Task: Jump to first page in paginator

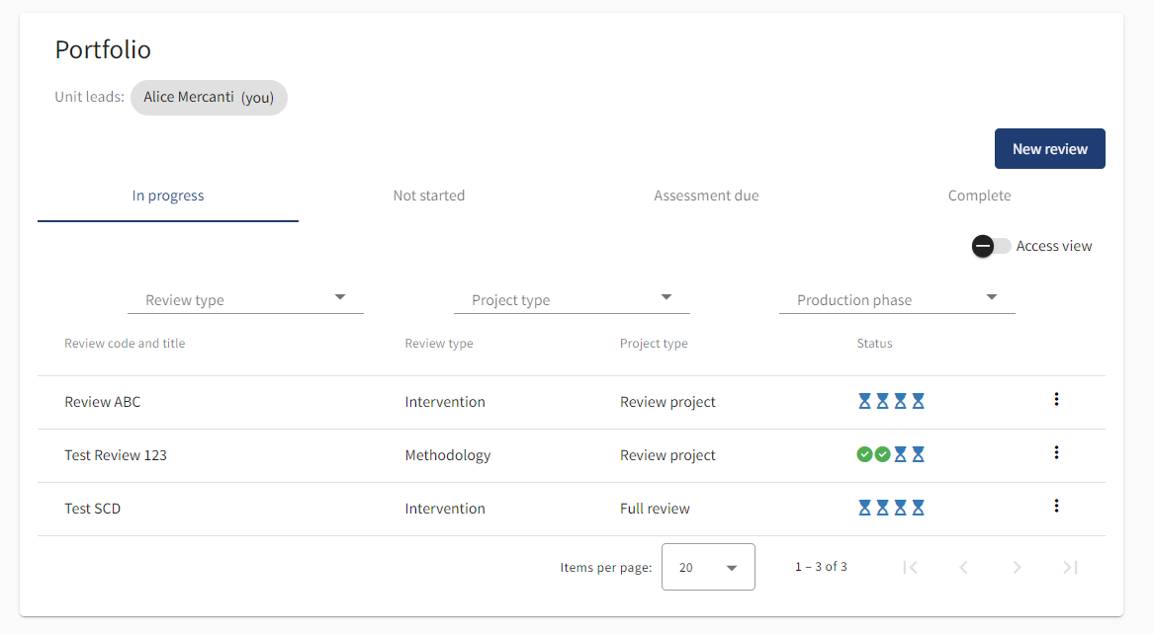Action: 911,567
